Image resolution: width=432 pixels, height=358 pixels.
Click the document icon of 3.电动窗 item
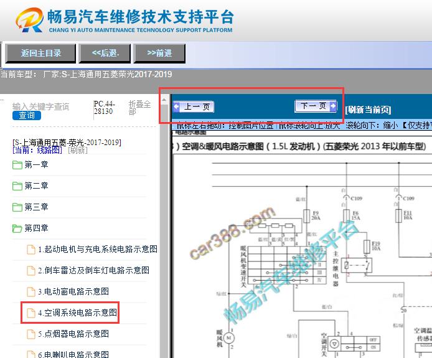[31, 291]
